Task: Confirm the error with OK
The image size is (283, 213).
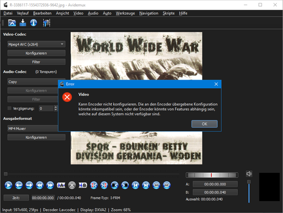Action: [x=204, y=124]
